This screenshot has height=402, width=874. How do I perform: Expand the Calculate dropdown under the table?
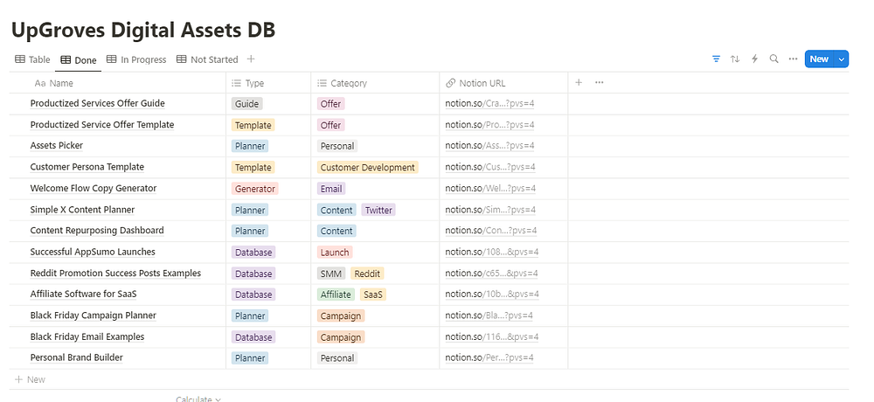198,399
